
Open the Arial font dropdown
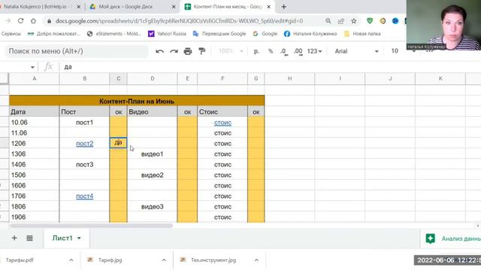tap(356, 51)
